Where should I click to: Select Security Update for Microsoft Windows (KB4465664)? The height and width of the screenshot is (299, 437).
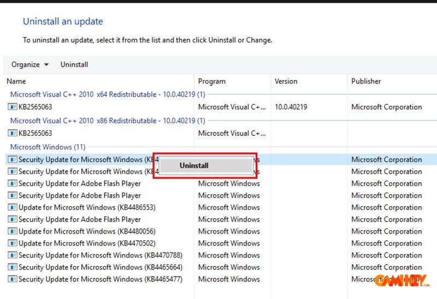(101, 267)
